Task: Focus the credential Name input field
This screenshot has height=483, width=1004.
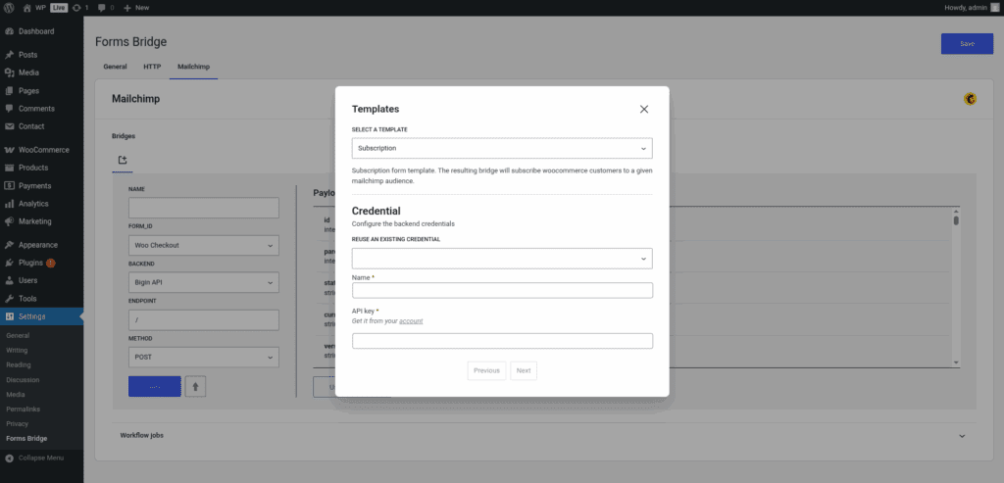Action: point(502,290)
